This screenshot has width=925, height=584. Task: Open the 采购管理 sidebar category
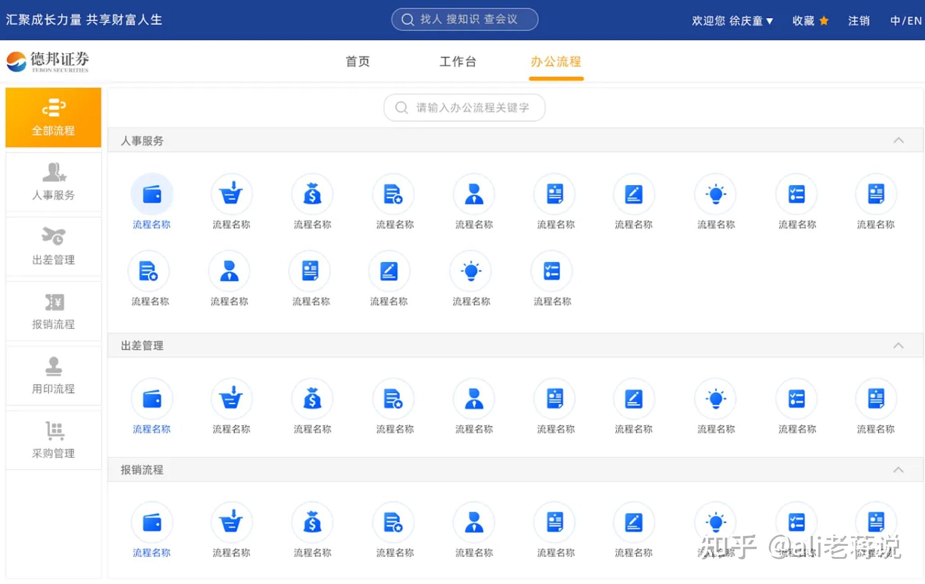point(53,440)
